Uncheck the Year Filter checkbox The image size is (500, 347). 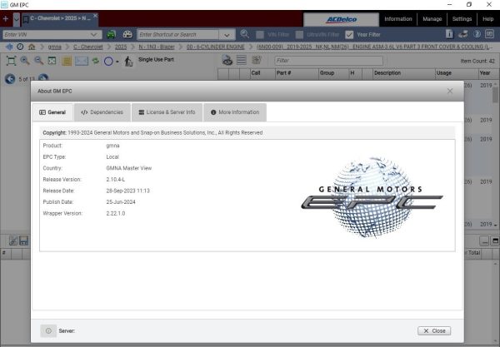coord(349,34)
